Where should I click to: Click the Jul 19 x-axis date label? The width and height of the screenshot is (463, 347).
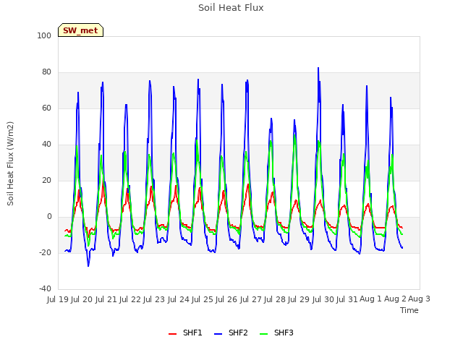[58, 299]
